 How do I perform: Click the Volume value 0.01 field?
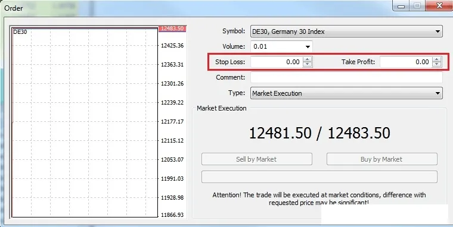(277, 47)
